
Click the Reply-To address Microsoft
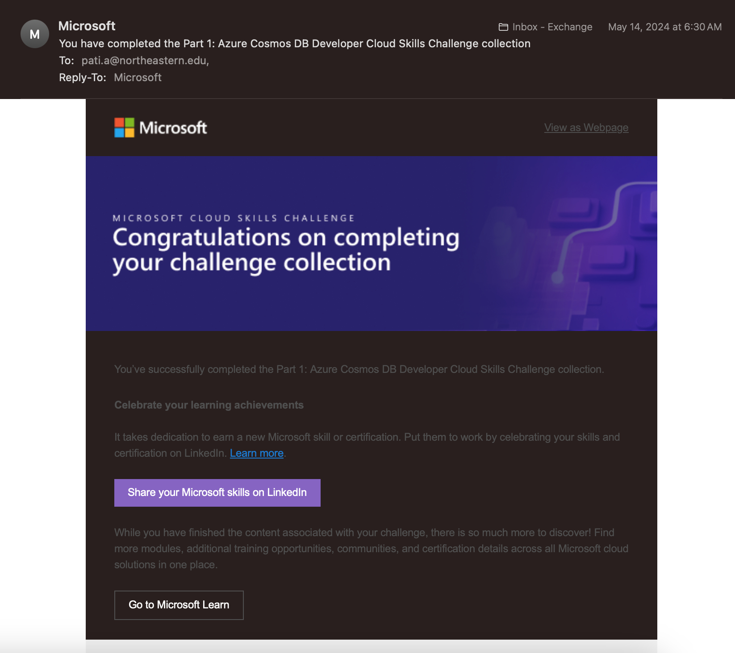coord(138,78)
